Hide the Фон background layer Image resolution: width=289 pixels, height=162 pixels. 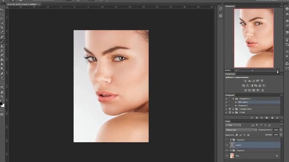[x=227, y=156]
